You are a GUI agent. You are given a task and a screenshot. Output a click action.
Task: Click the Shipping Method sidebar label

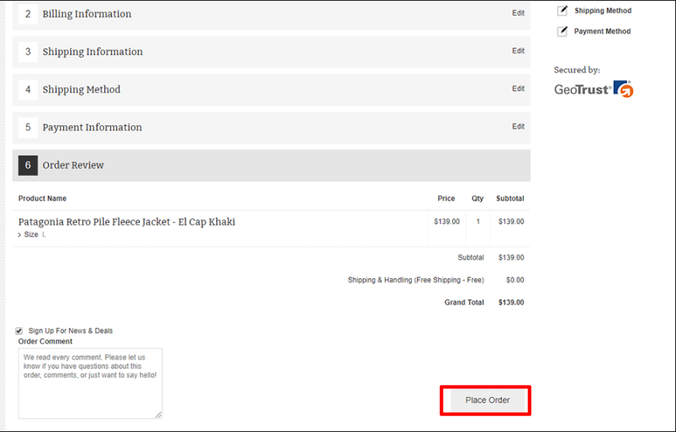point(603,10)
